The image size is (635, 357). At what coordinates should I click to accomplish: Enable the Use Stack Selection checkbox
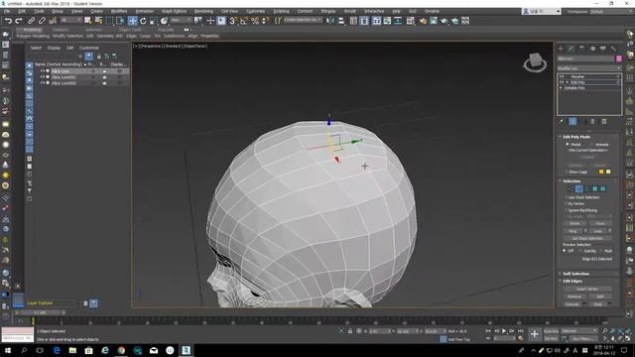pyautogui.click(x=566, y=197)
